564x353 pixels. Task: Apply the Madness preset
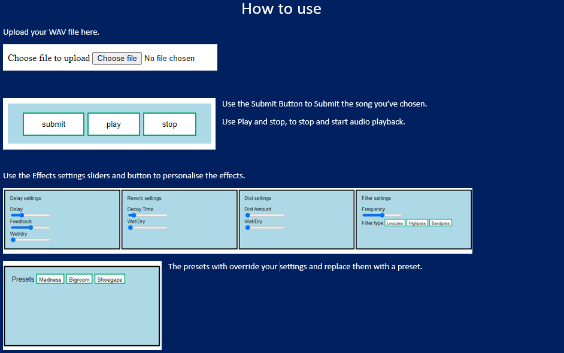(50, 279)
